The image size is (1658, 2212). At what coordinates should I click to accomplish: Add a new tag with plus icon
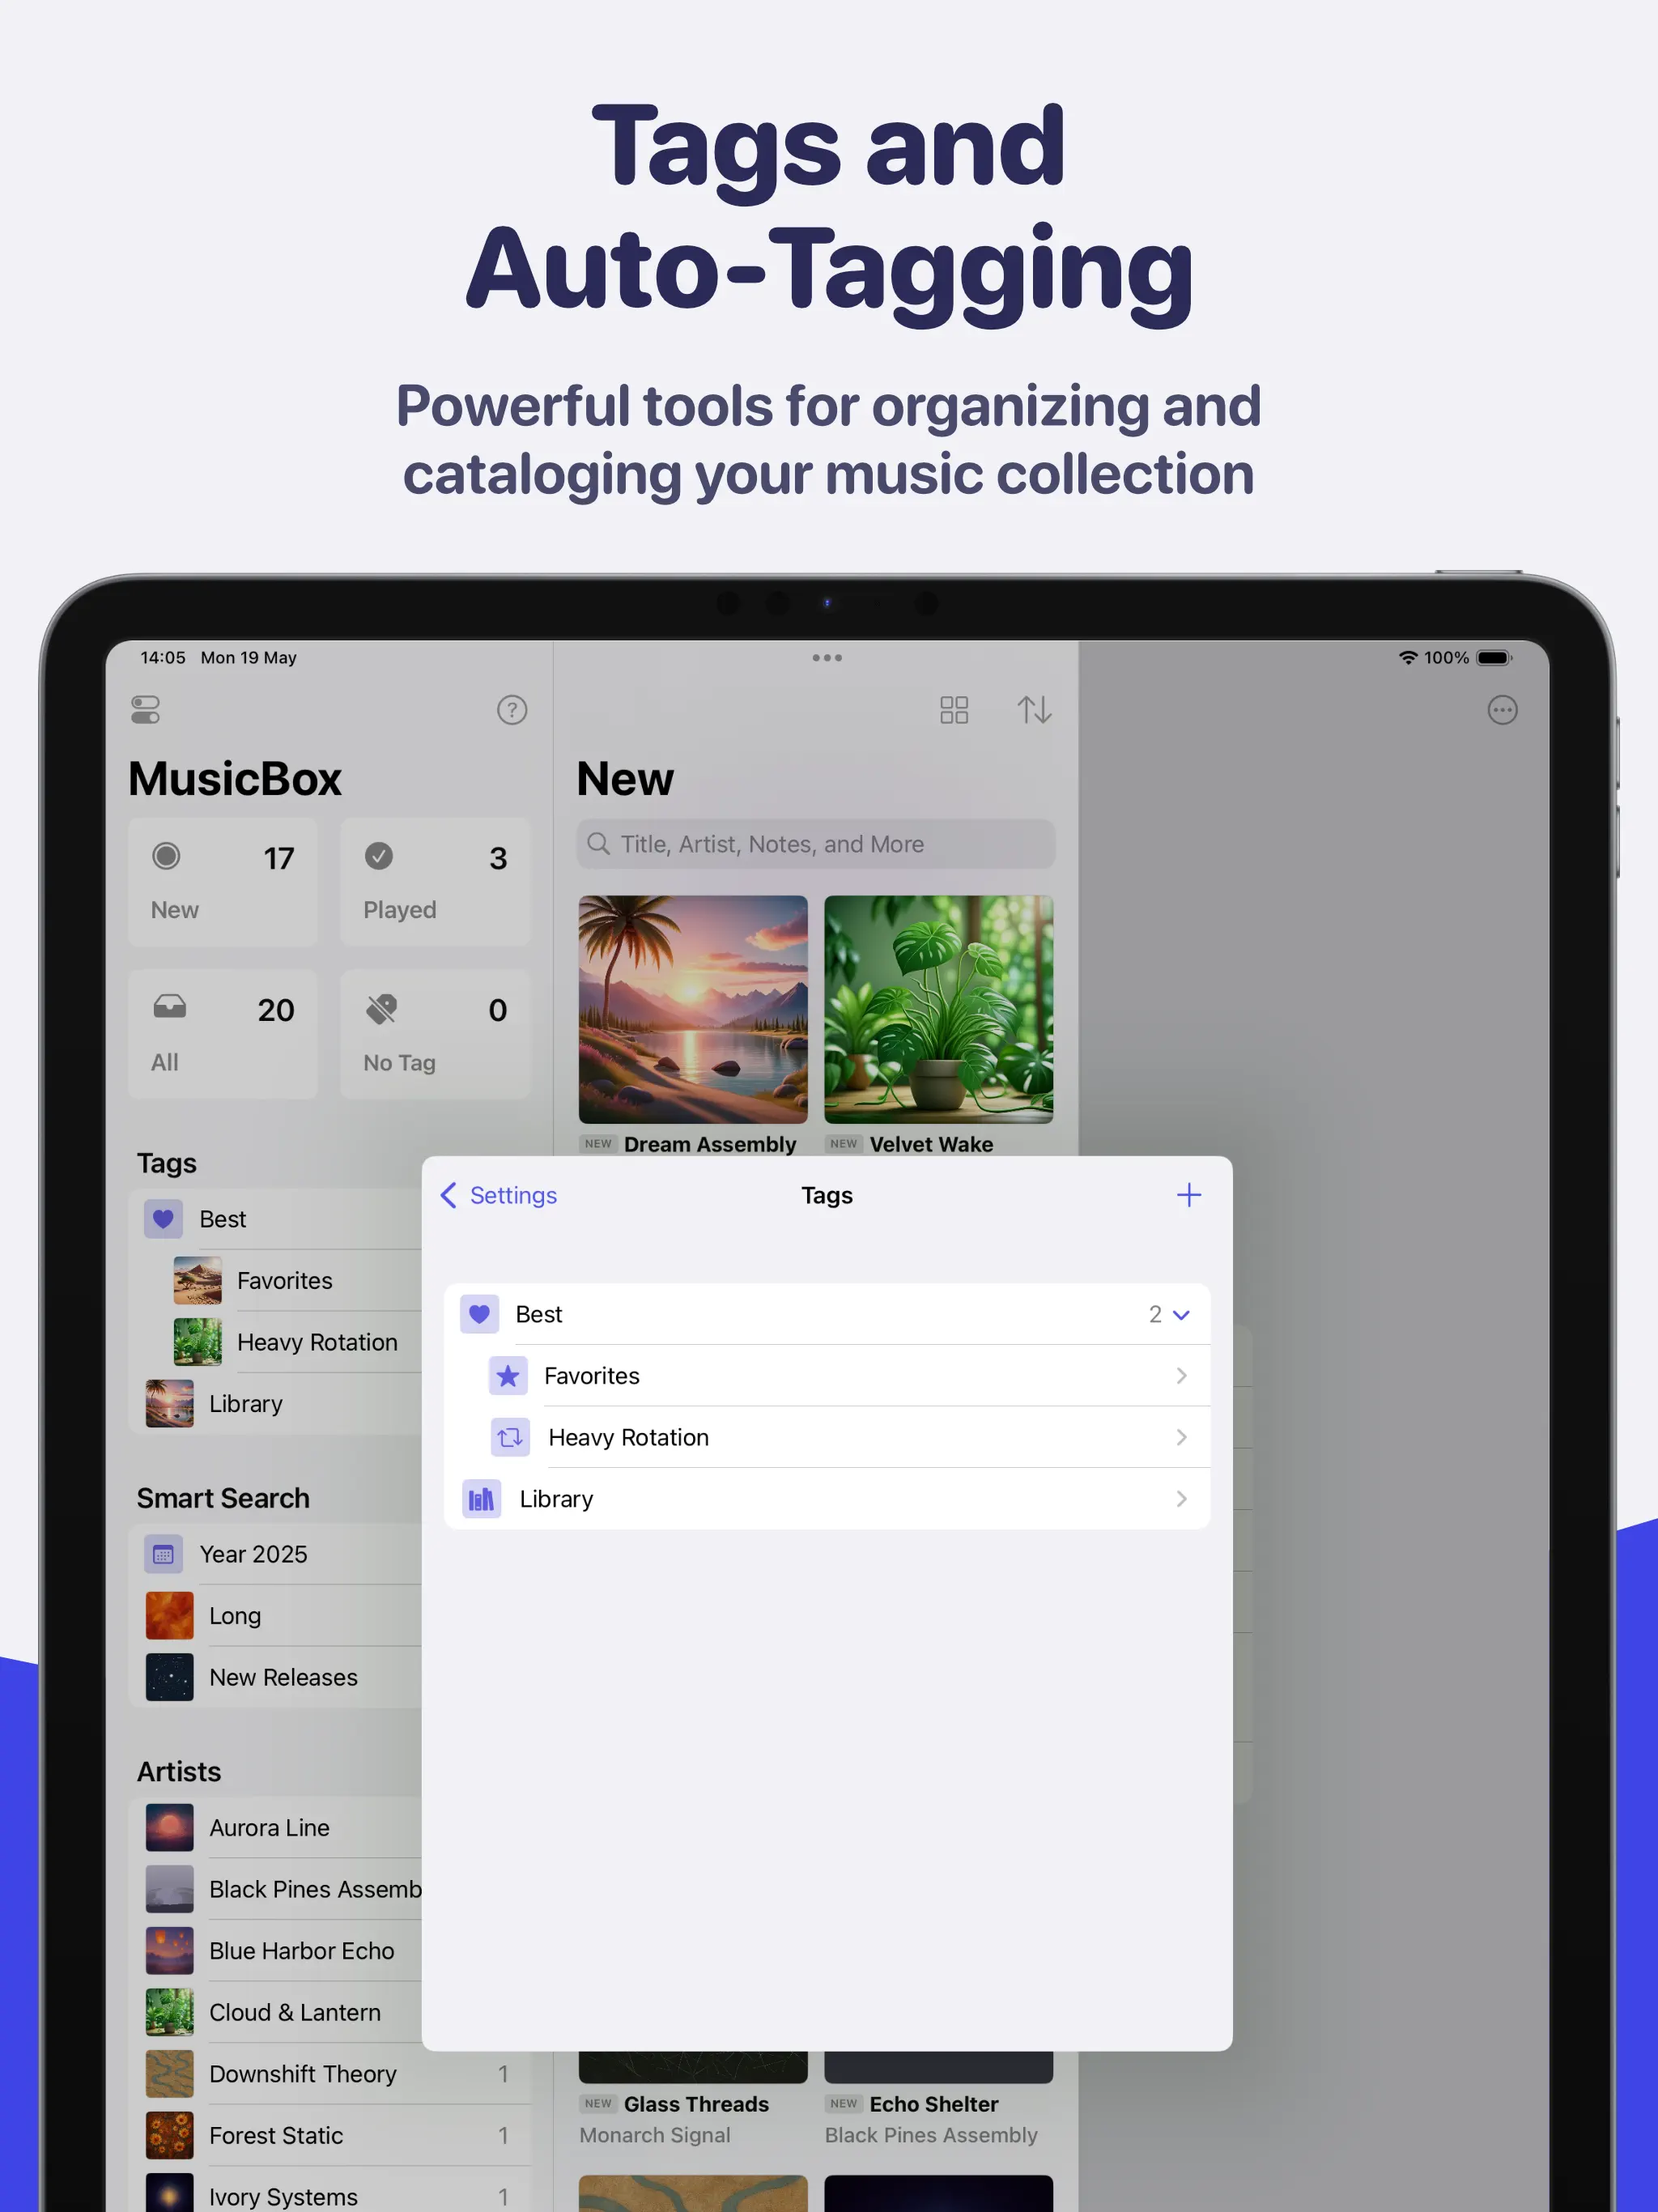pos(1188,1195)
